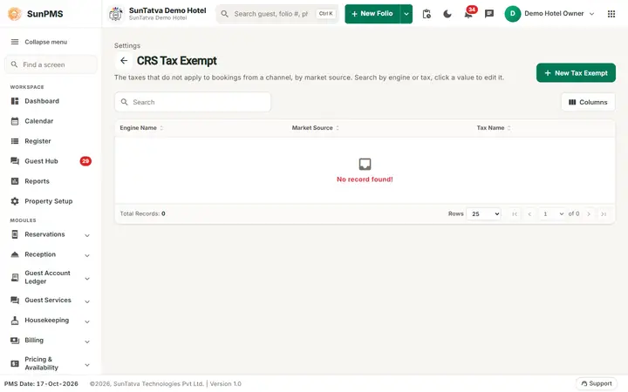
Task: Click the Support button
Action: (596, 383)
